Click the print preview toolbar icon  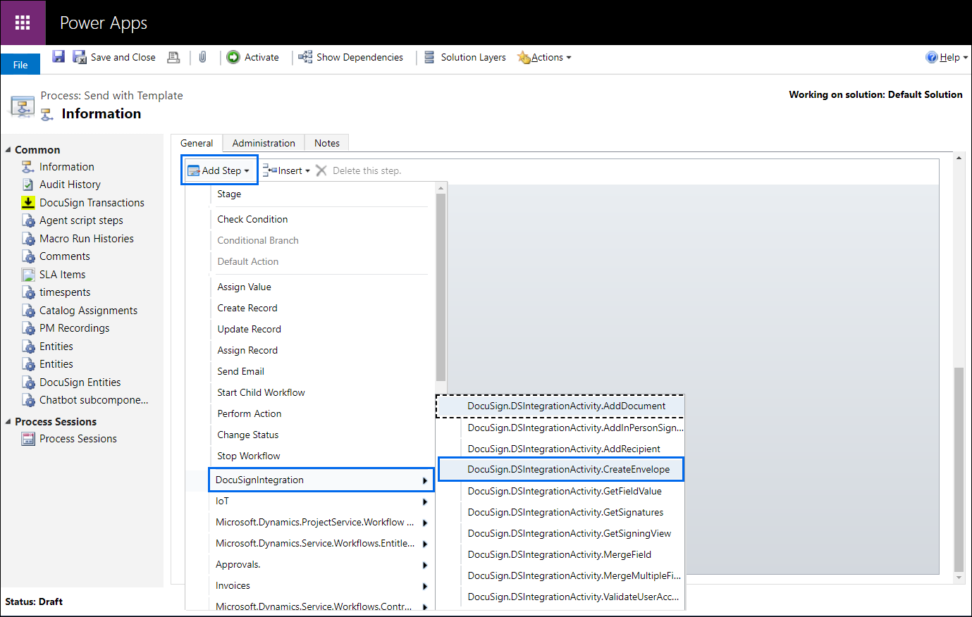click(173, 57)
